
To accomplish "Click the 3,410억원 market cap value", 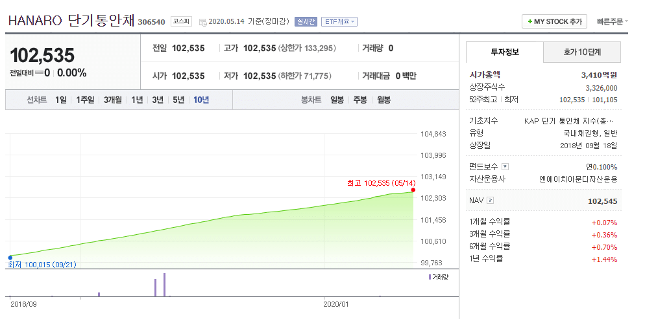I will click(x=600, y=75).
